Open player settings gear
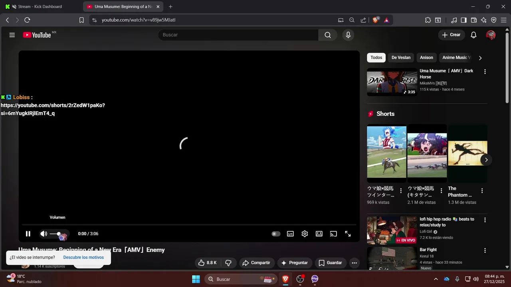This screenshot has width=511, height=287. (305, 234)
